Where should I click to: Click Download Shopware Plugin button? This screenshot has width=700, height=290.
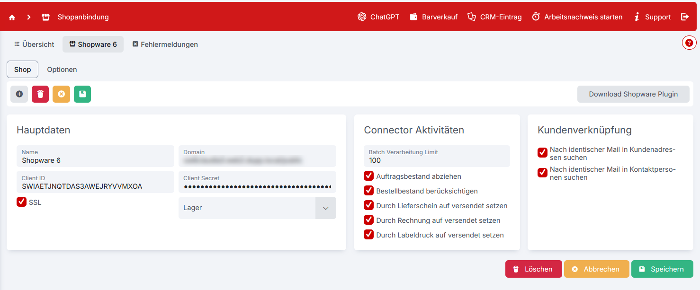633,94
